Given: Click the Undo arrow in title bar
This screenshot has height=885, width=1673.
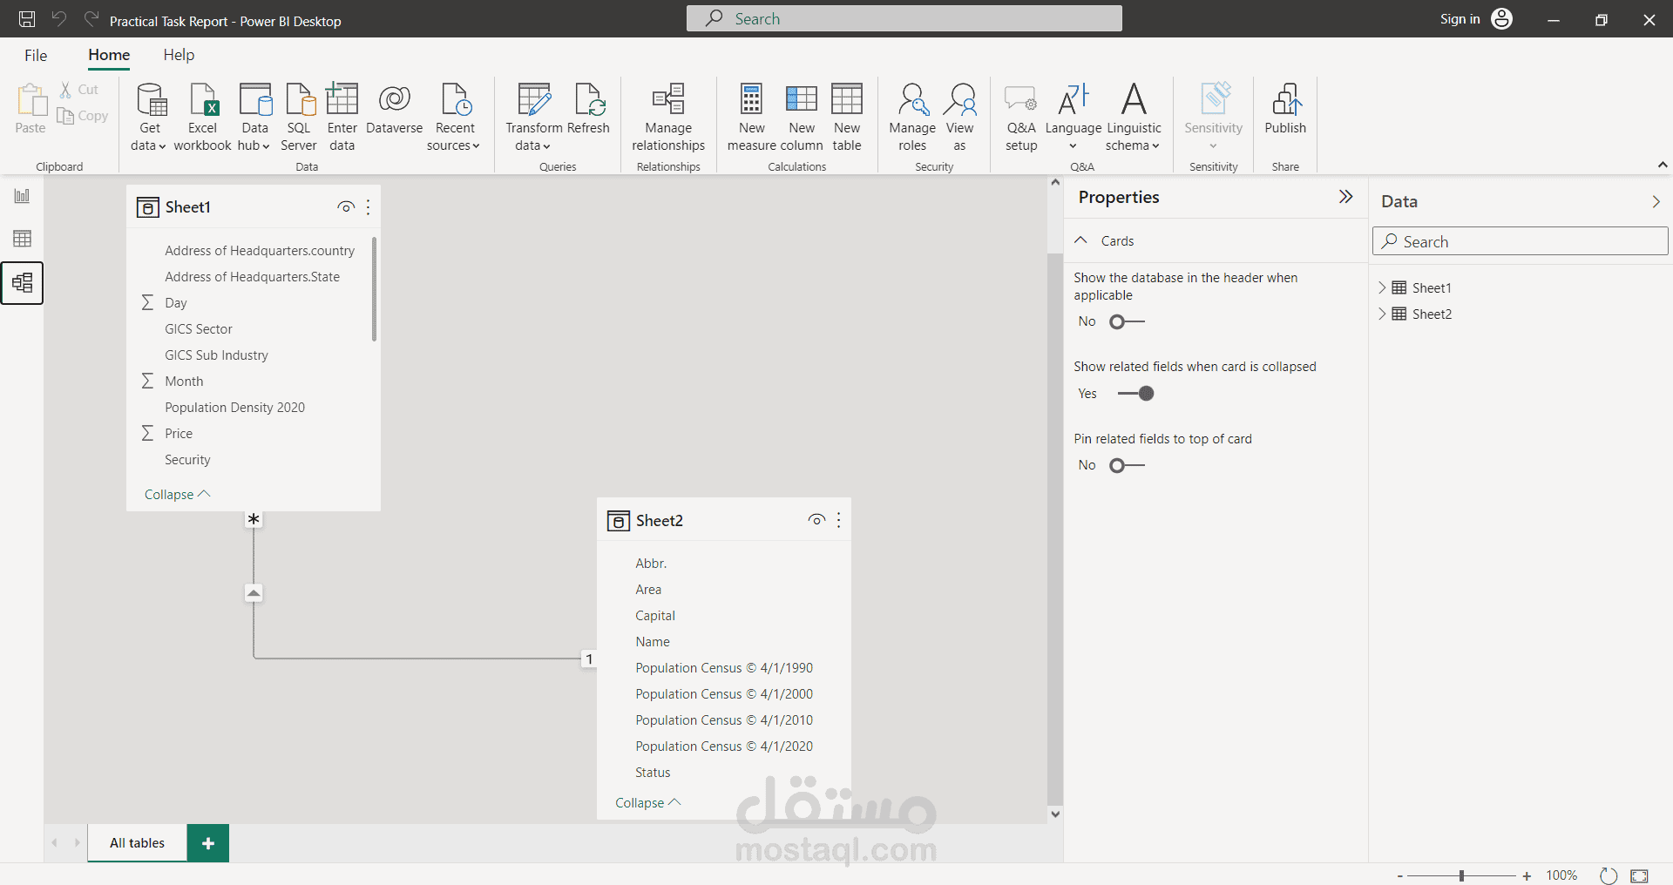Looking at the screenshot, I should point(59,19).
